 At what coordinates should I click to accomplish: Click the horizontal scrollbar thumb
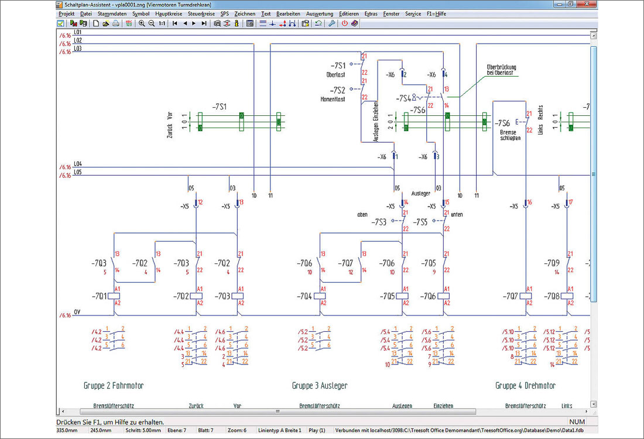tap(278, 411)
